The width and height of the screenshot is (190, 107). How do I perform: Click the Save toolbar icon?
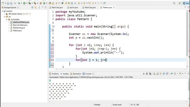tap(8, 3)
